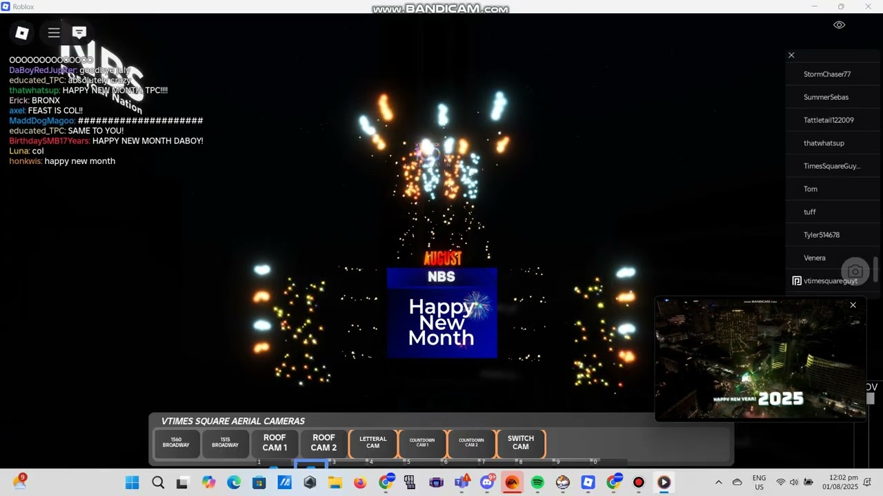Toggle the Roblox chat window icon
Image resolution: width=883 pixels, height=496 pixels.
pyautogui.click(x=79, y=32)
